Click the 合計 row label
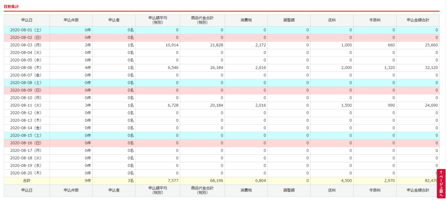Screen dimensions: 446x201 click(x=27, y=181)
